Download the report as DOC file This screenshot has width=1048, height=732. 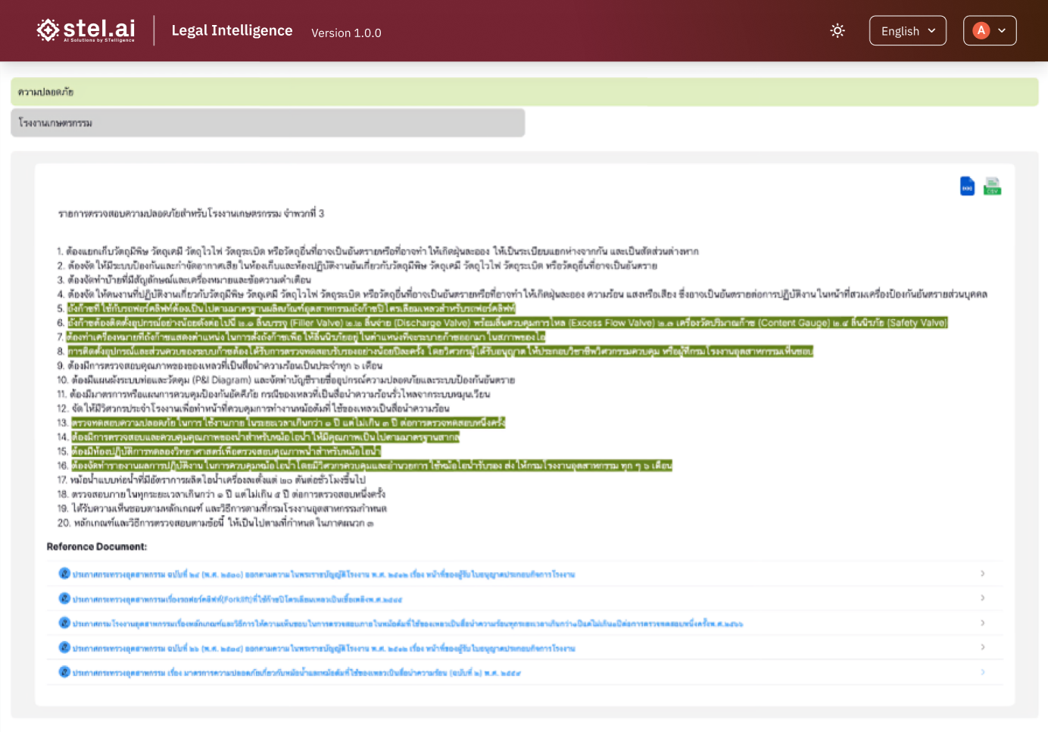point(967,186)
